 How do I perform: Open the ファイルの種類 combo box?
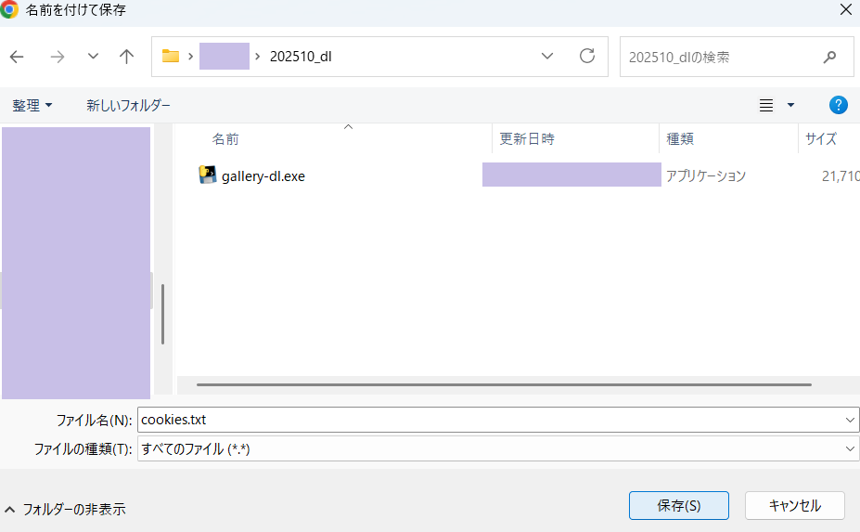(498, 449)
